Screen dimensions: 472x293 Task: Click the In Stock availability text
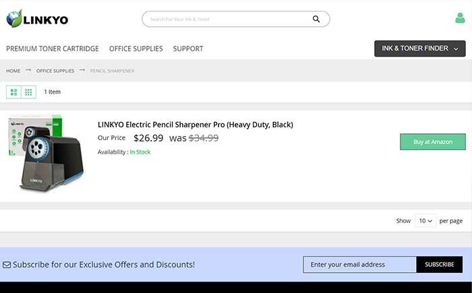tap(140, 152)
